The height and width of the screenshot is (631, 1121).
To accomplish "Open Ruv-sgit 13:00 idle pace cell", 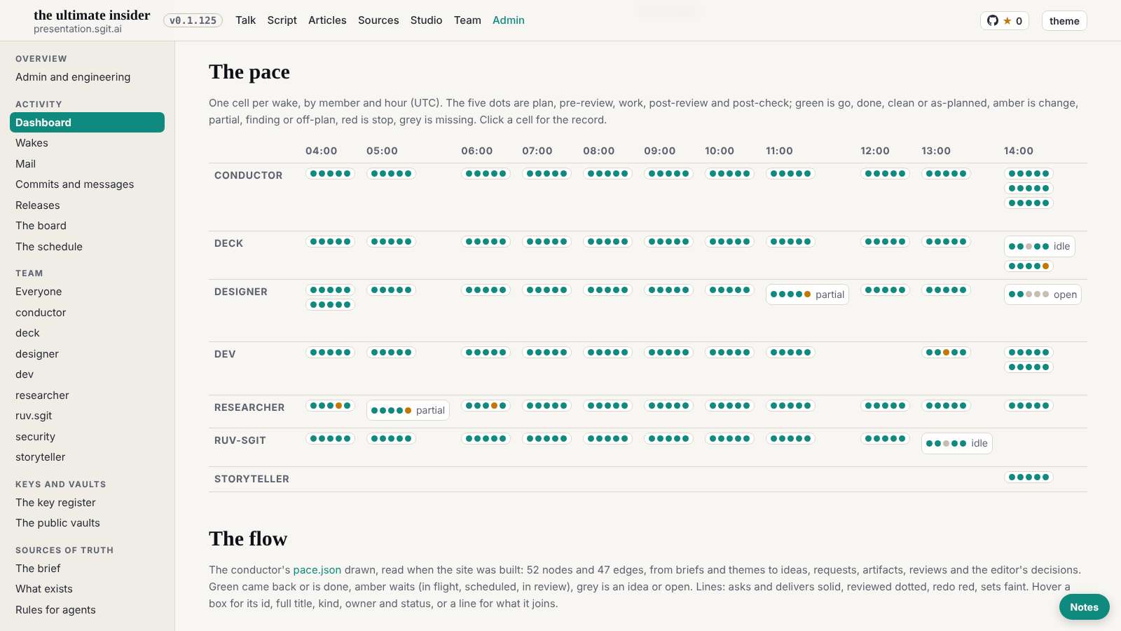I will [957, 443].
